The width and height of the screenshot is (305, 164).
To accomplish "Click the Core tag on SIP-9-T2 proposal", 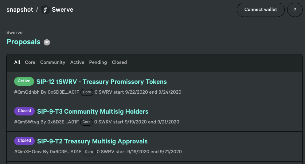I will tap(89, 152).
